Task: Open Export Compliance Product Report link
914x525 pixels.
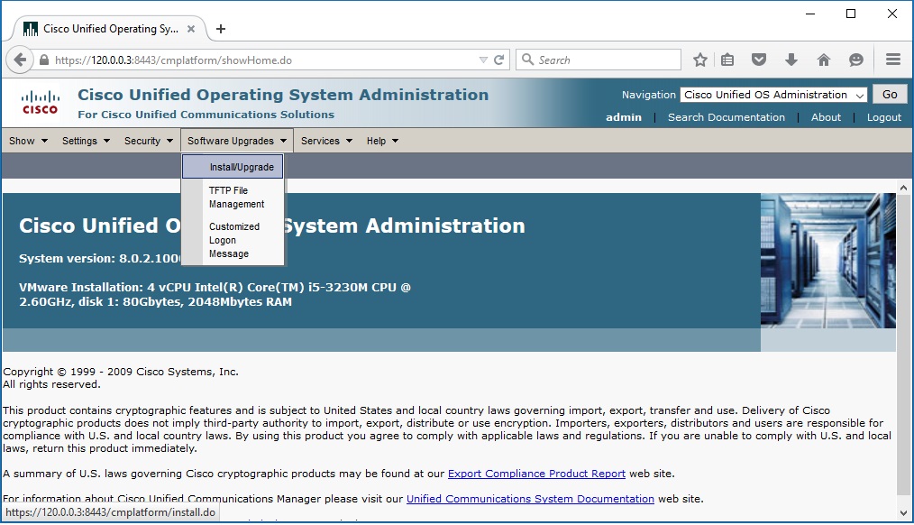Action: click(x=536, y=474)
